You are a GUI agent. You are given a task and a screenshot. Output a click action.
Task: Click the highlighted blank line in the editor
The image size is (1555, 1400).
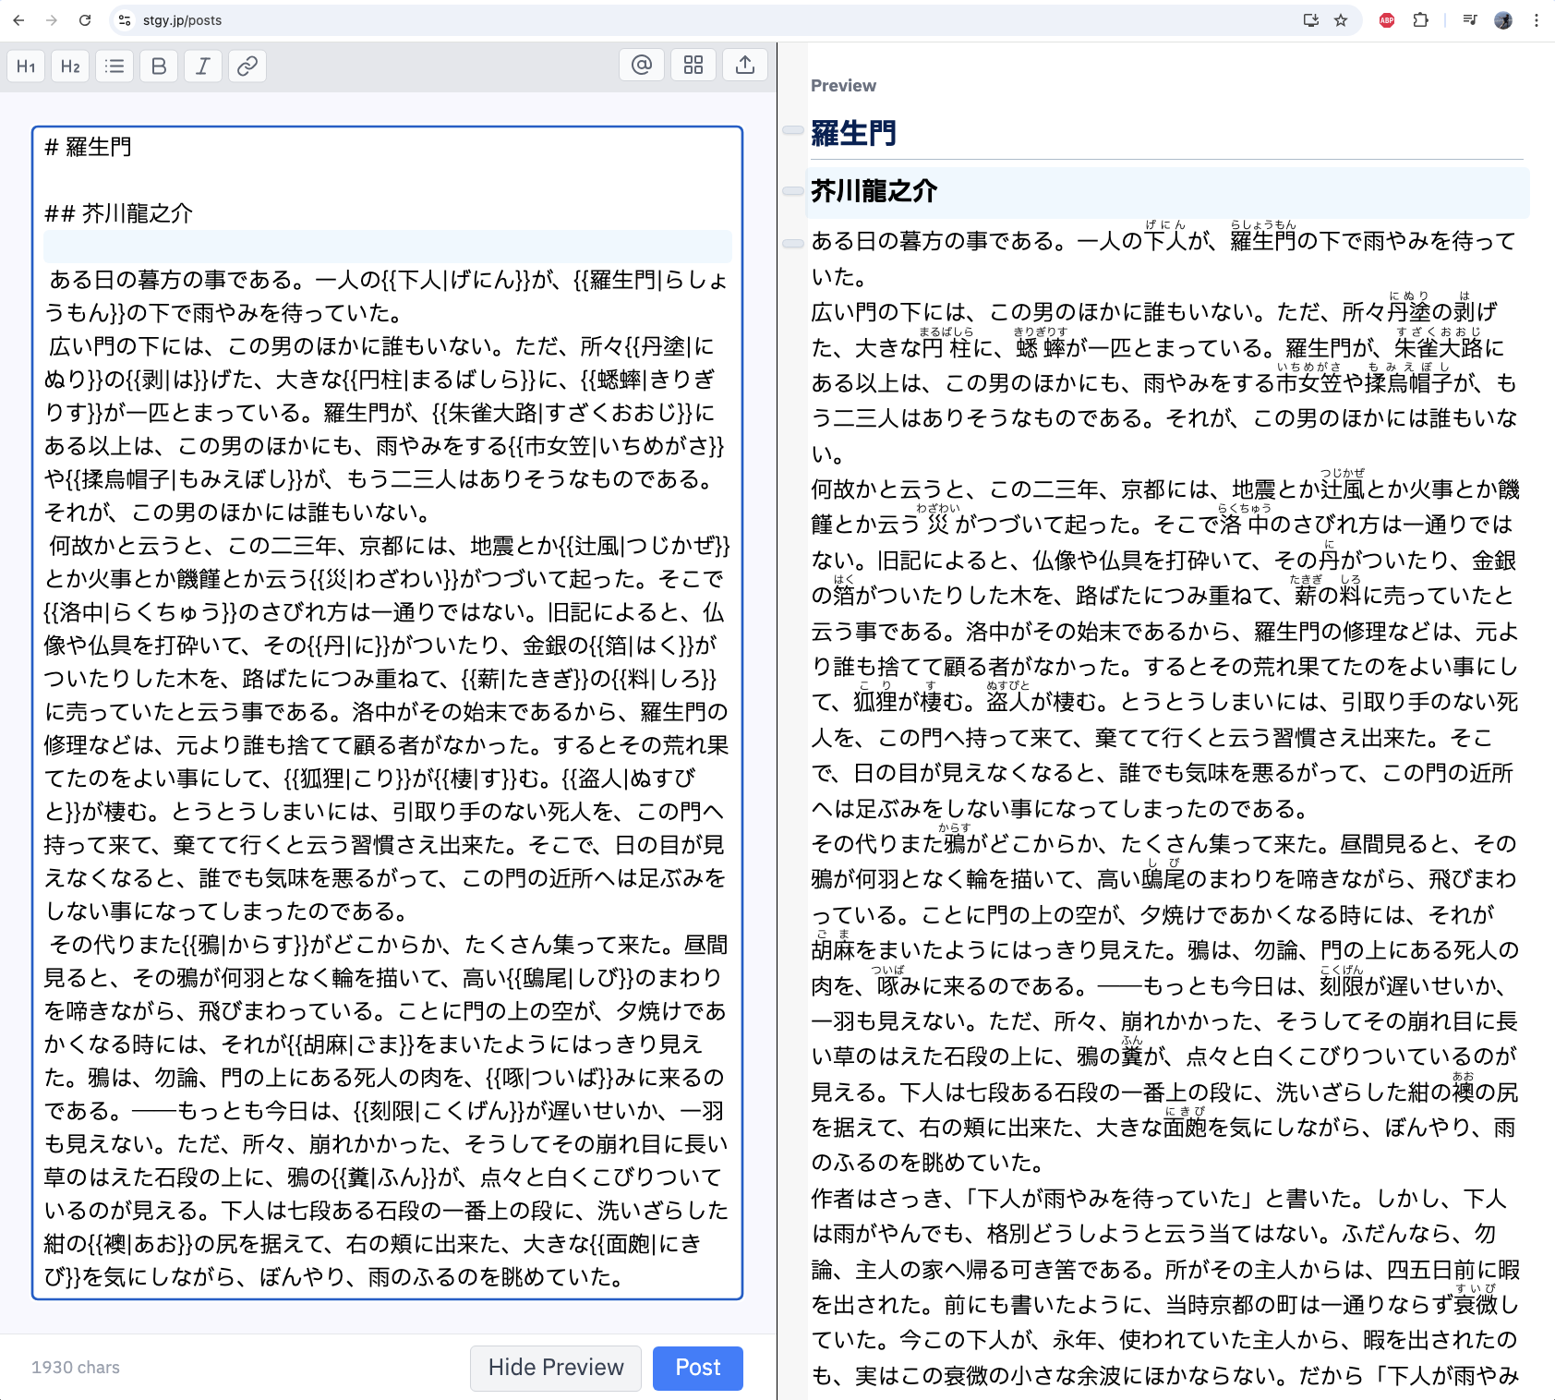(388, 247)
